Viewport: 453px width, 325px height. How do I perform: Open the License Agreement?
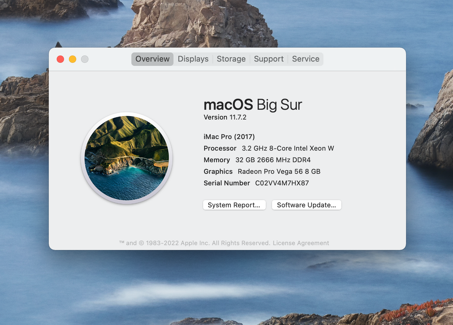pos(301,243)
